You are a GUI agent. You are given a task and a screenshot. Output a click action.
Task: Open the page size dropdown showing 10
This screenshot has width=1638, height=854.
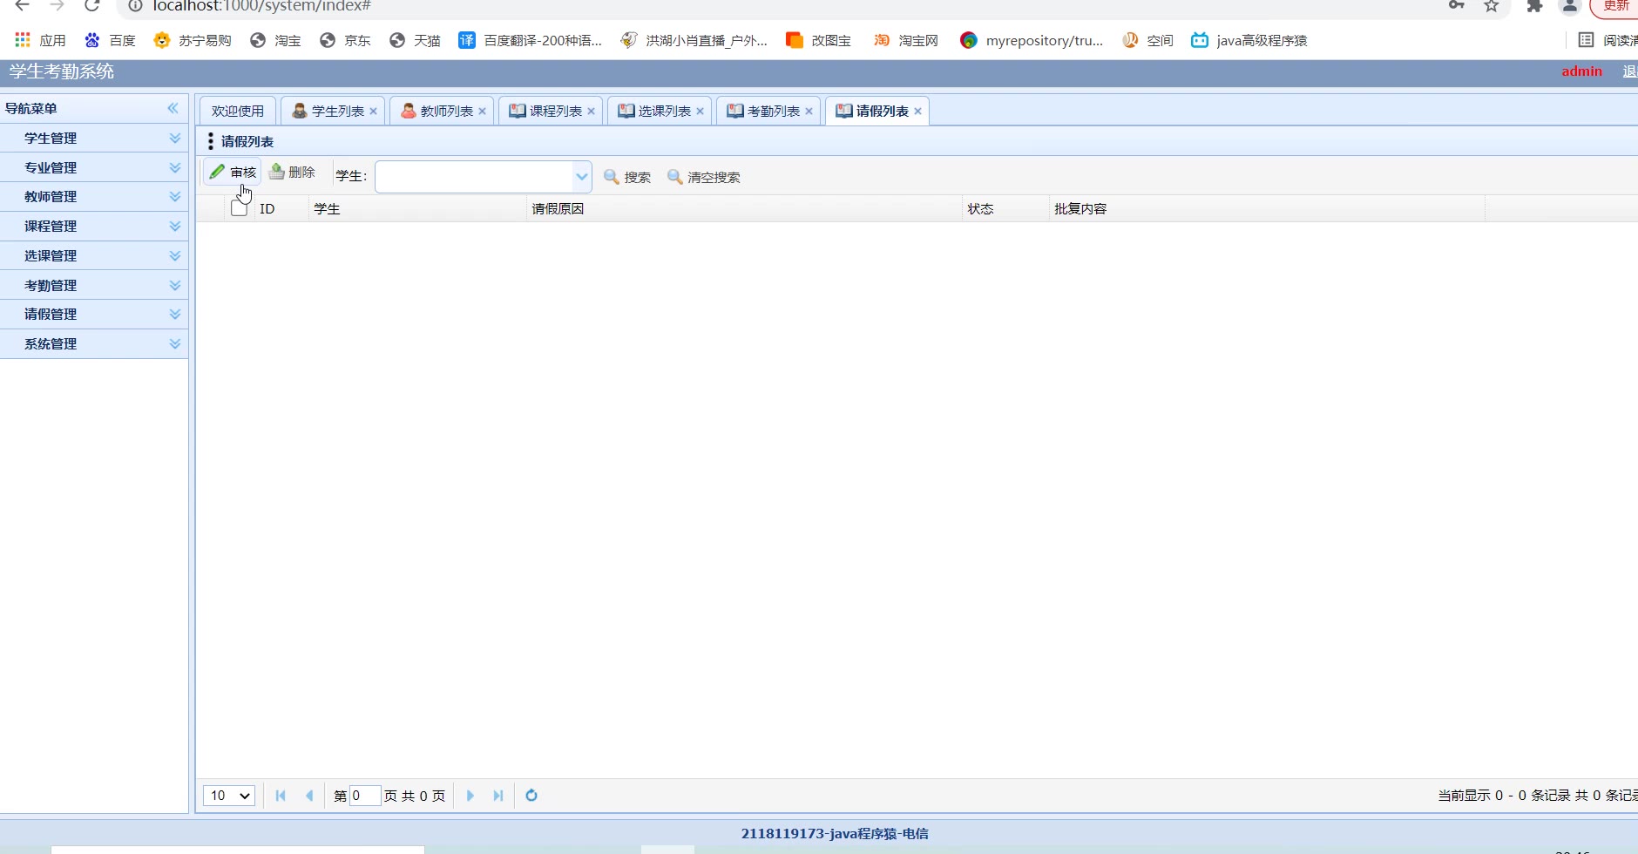click(229, 796)
